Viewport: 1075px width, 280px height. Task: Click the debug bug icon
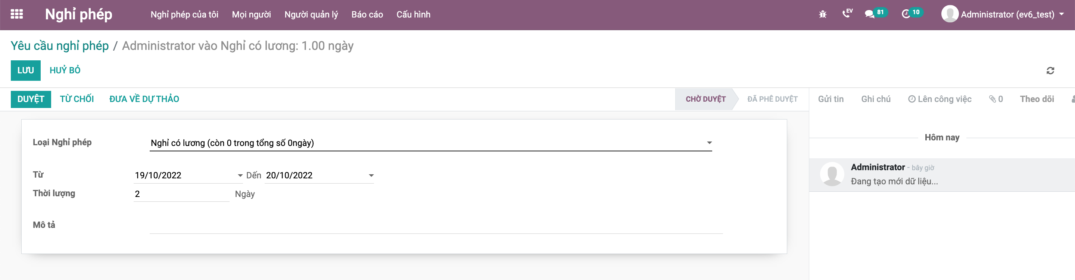tap(823, 15)
